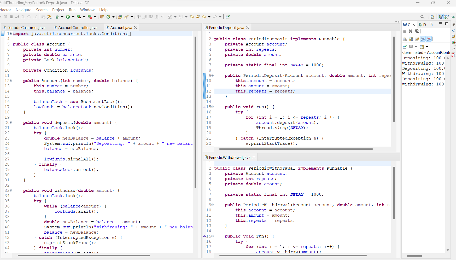
Task: Switch to the Java Browsing perspective icon
Action: click(447, 17)
